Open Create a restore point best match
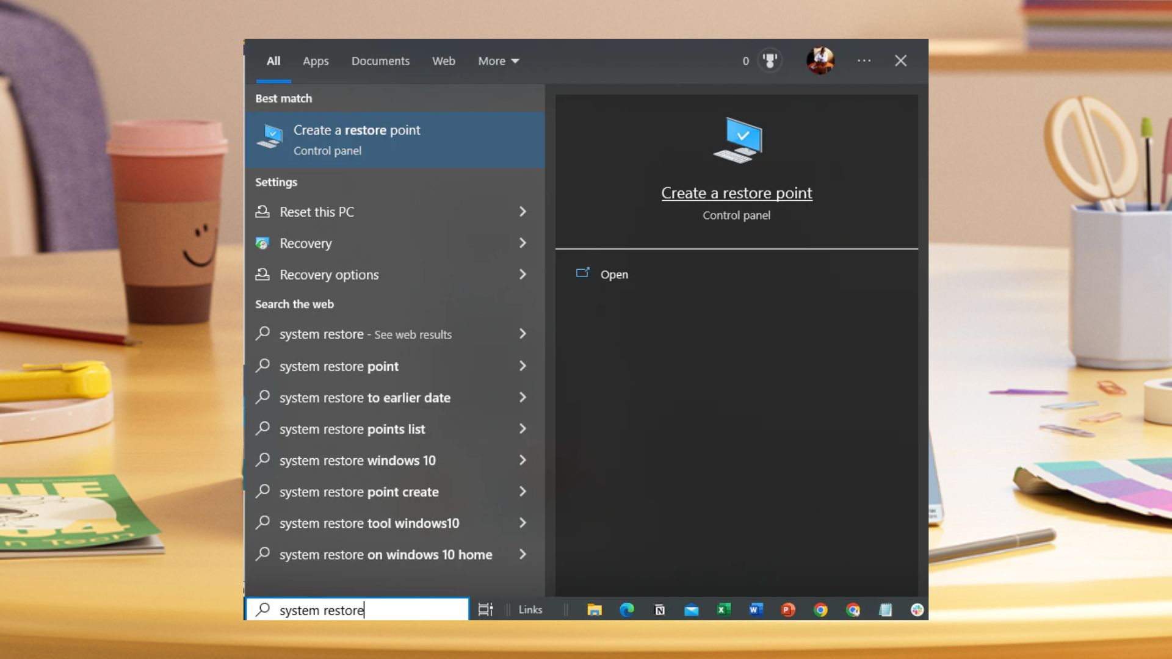The width and height of the screenshot is (1172, 659). tap(394, 140)
